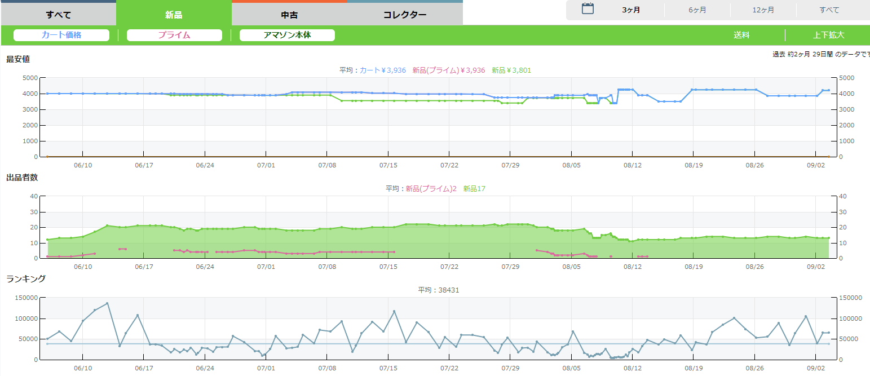Screen dimensions: 870x376
Task: Click the pink 新品(プライム)¥3,936 legend entry
Action: (448, 70)
